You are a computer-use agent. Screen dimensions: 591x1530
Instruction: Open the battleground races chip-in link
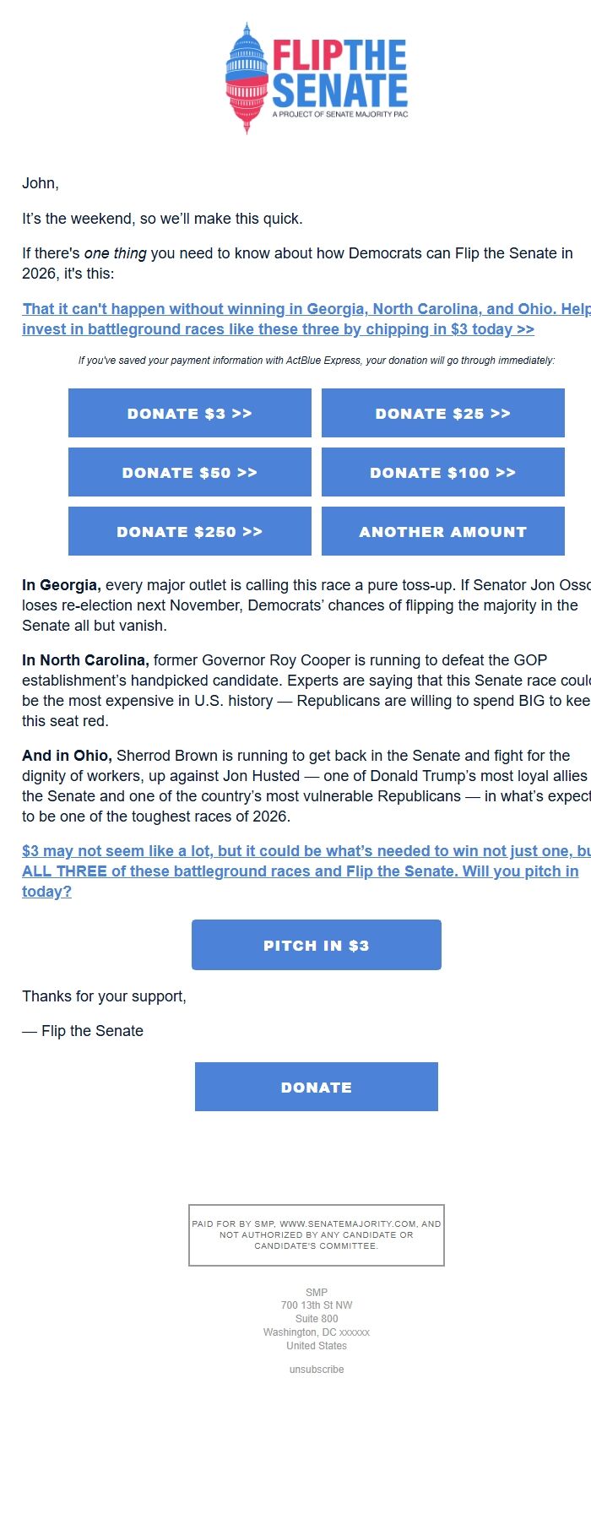pyautogui.click(x=295, y=319)
